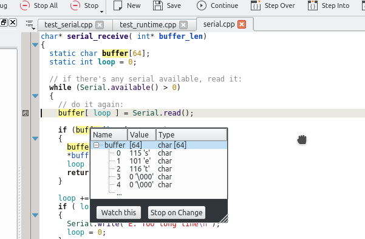Image resolution: width=365 pixels, height=239 pixels.
Task: Close the side panel with X icon
Action: click(13, 23)
